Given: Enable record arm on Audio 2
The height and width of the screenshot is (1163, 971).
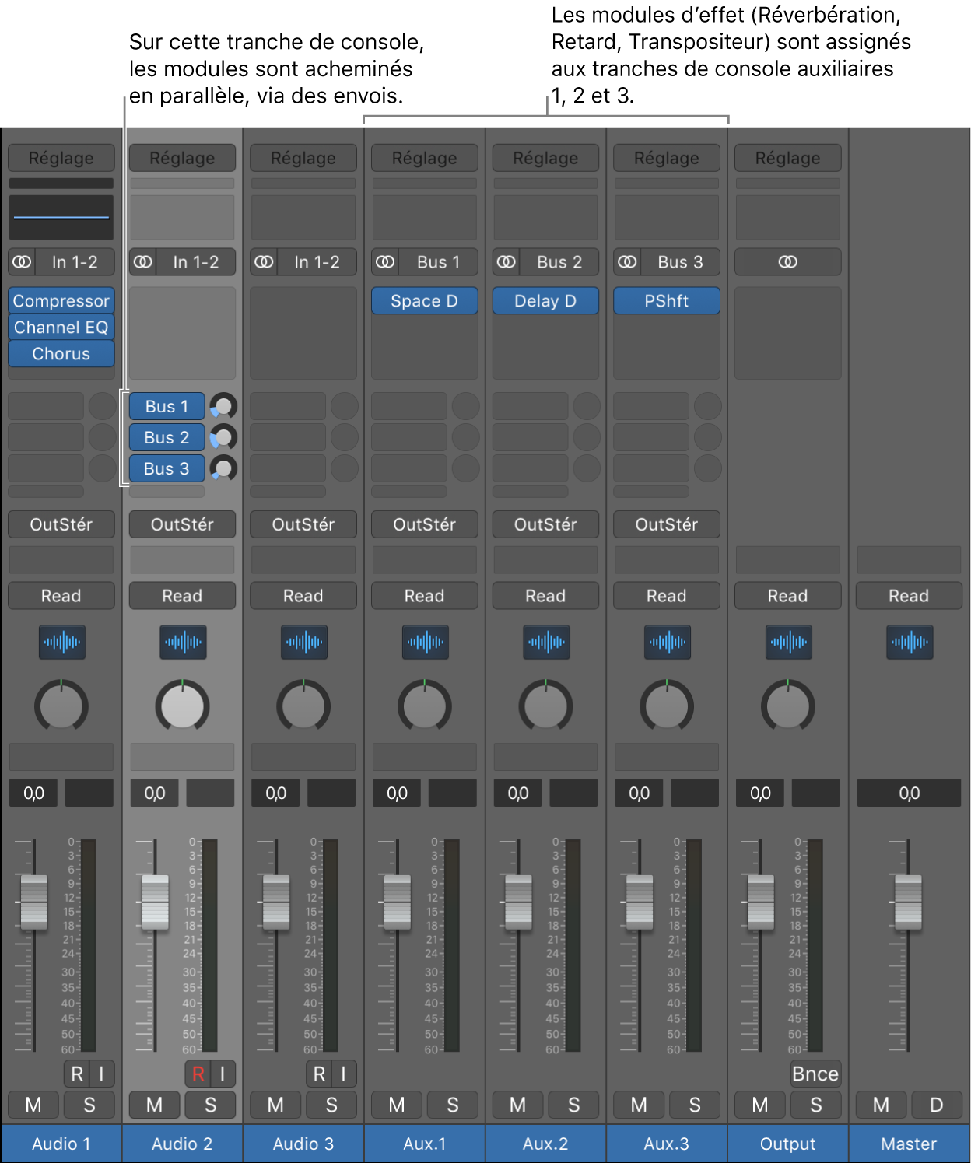Looking at the screenshot, I should tap(197, 1074).
